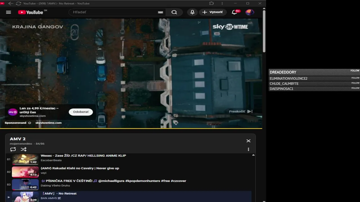Open the YouTube hamburger guide menu
Screen dimensions: 360x202
tap(8, 12)
